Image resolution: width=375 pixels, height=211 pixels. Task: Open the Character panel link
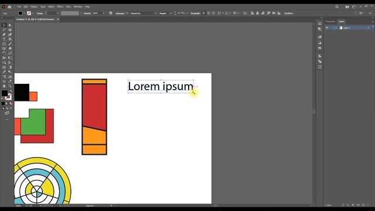120,13
